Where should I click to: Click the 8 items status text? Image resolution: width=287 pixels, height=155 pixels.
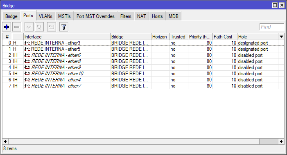(10, 148)
